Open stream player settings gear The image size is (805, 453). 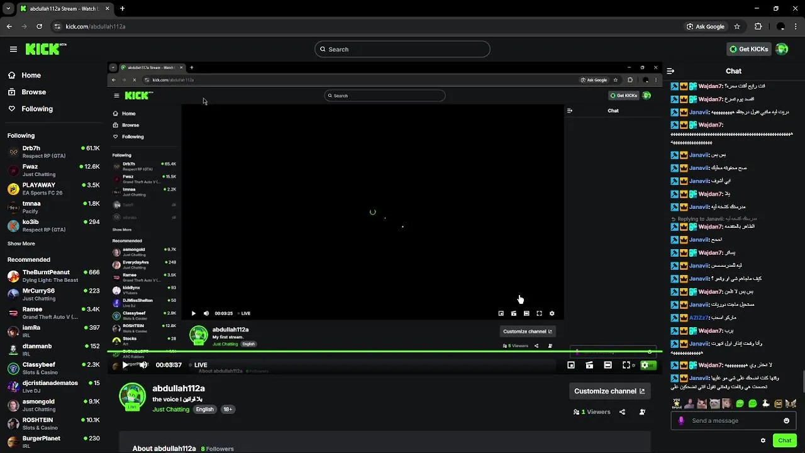tap(645, 365)
